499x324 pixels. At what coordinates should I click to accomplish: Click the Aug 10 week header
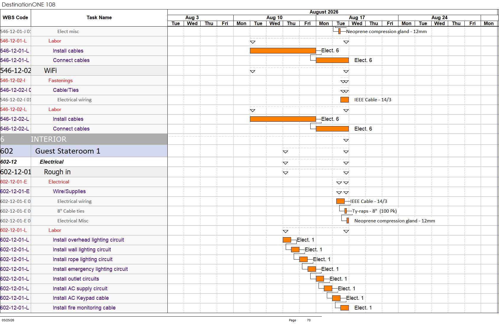click(274, 18)
